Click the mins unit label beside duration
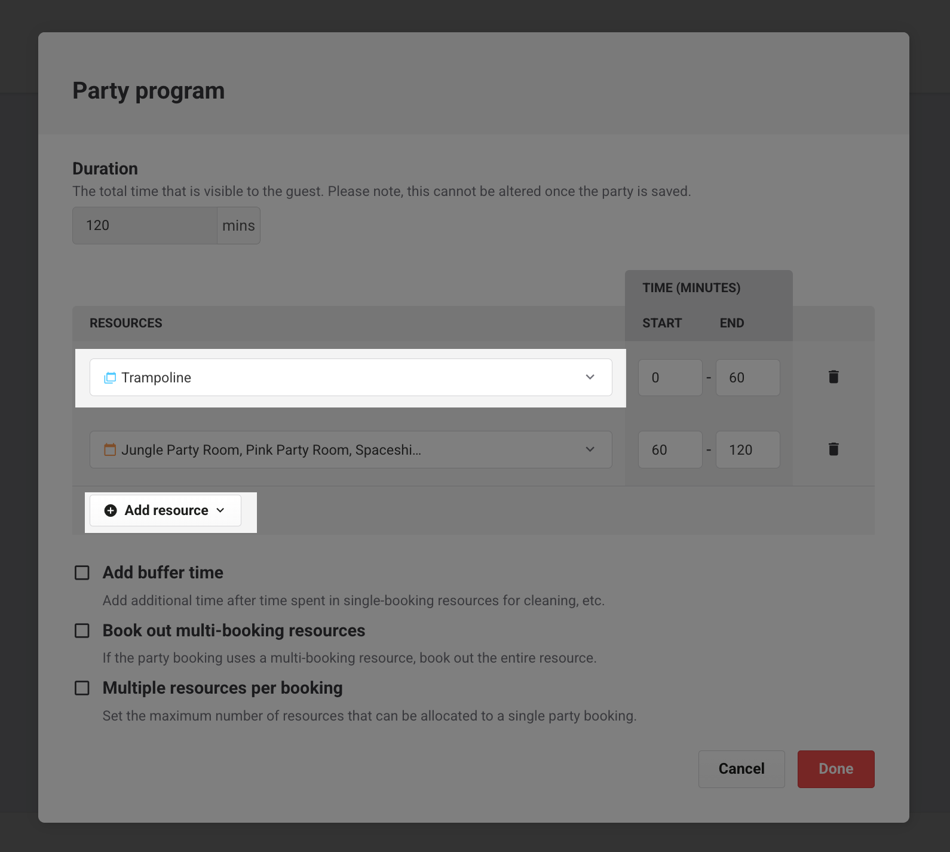950x852 pixels. tap(238, 226)
